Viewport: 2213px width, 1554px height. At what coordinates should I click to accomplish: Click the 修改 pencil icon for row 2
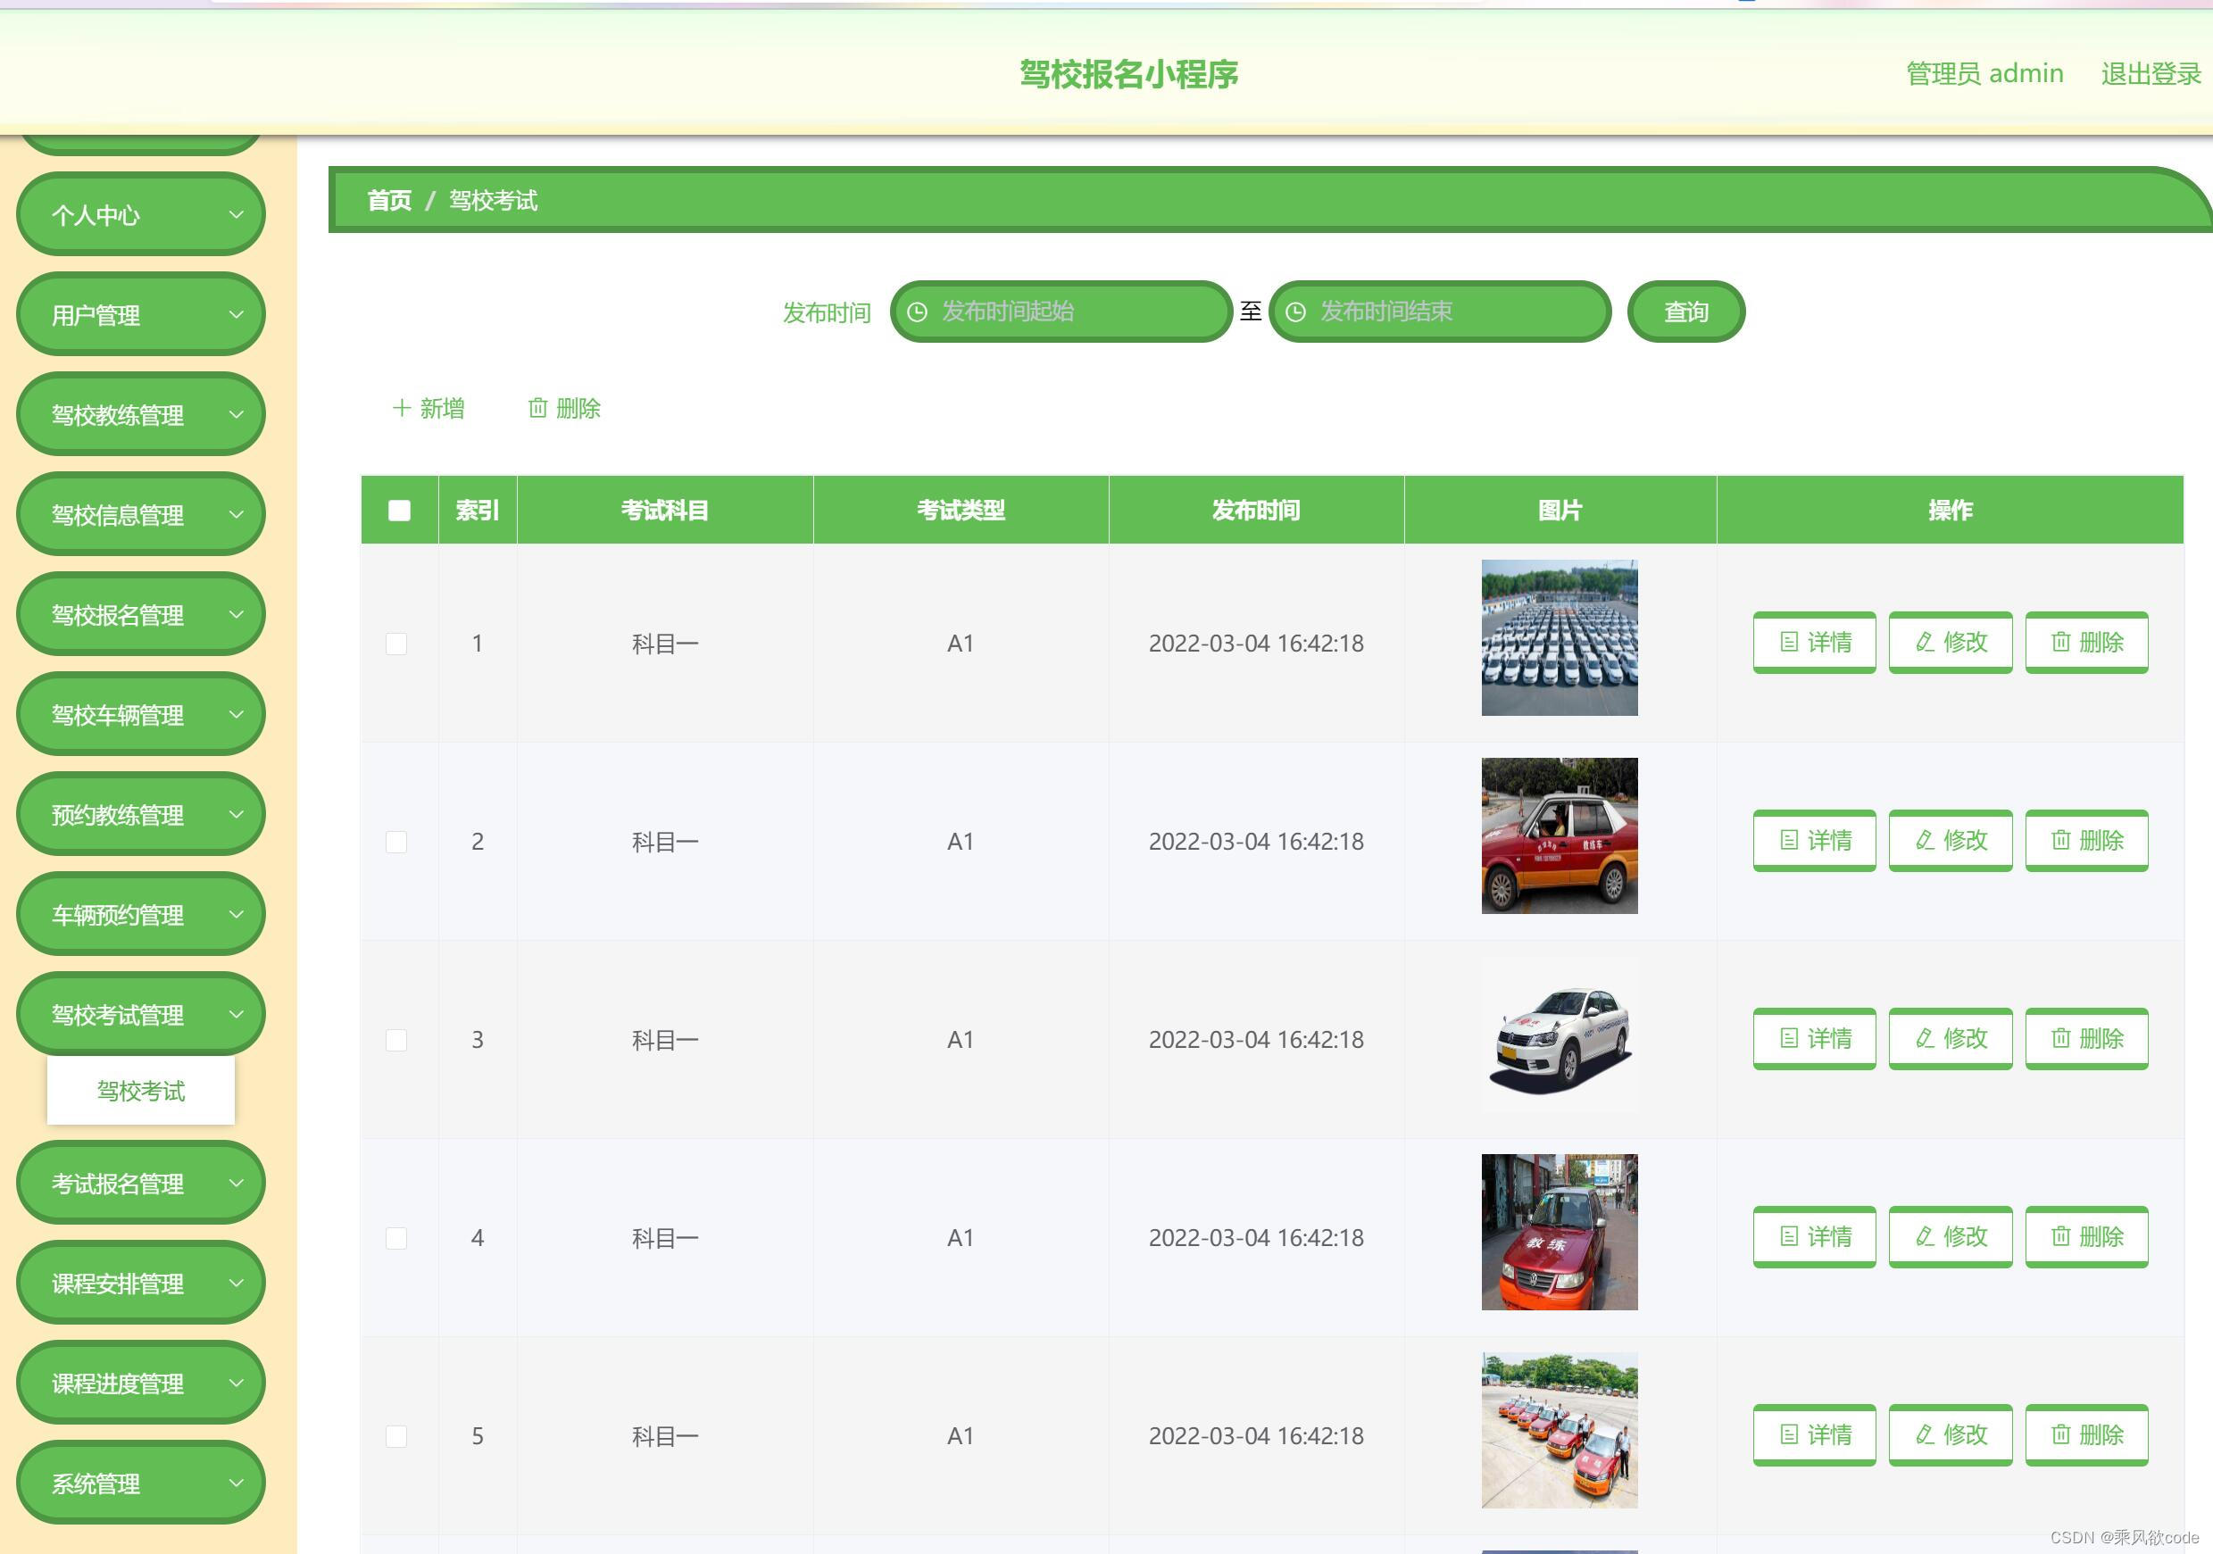point(1925,840)
